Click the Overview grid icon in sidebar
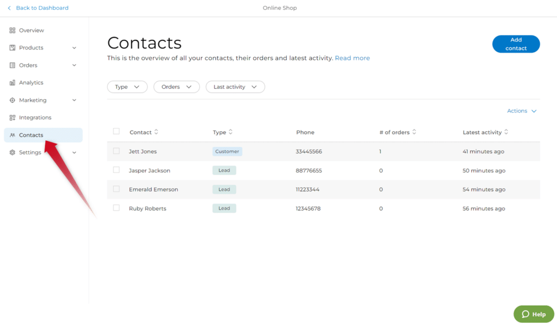Screen dimensions: 557x326 click(x=13, y=30)
